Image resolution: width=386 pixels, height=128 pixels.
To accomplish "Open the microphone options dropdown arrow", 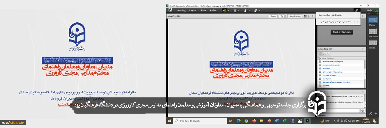I will pyautogui.click(x=239, y=10).
